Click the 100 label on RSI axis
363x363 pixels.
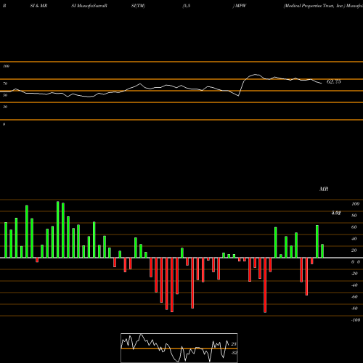point(6,66)
